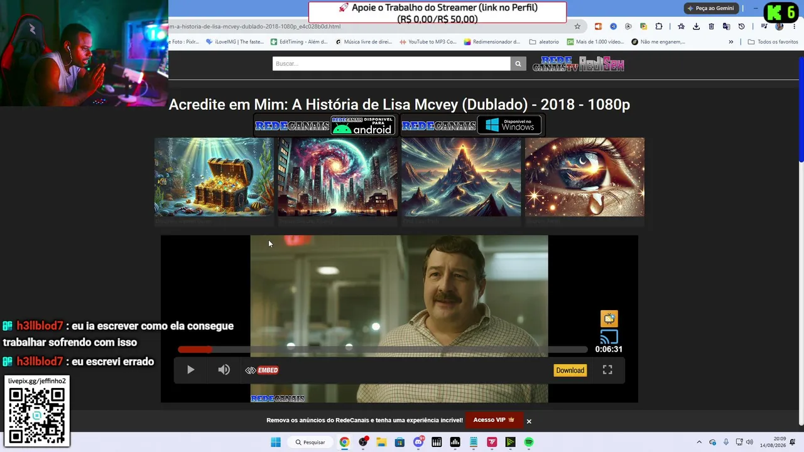Open the EMBED code option
Viewport: 804px width, 452px height.
262,370
